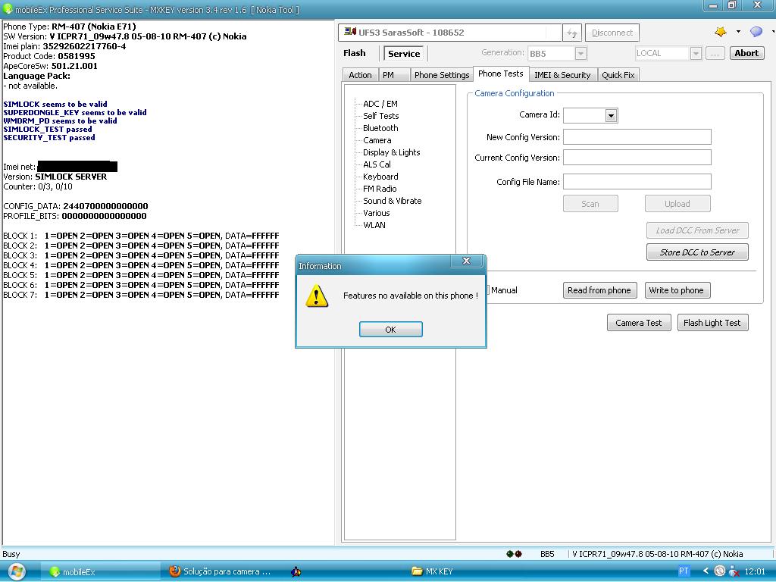This screenshot has height=582, width=776.
Task: Select Camera in the test tree
Action: click(x=377, y=140)
